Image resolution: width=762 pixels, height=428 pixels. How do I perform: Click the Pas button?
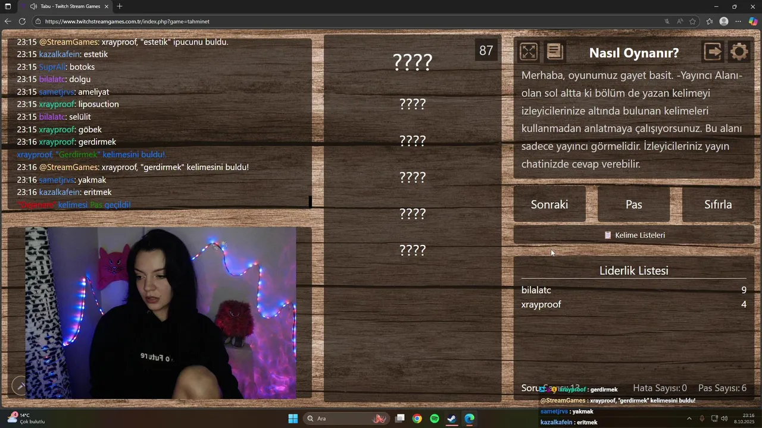[633, 204]
